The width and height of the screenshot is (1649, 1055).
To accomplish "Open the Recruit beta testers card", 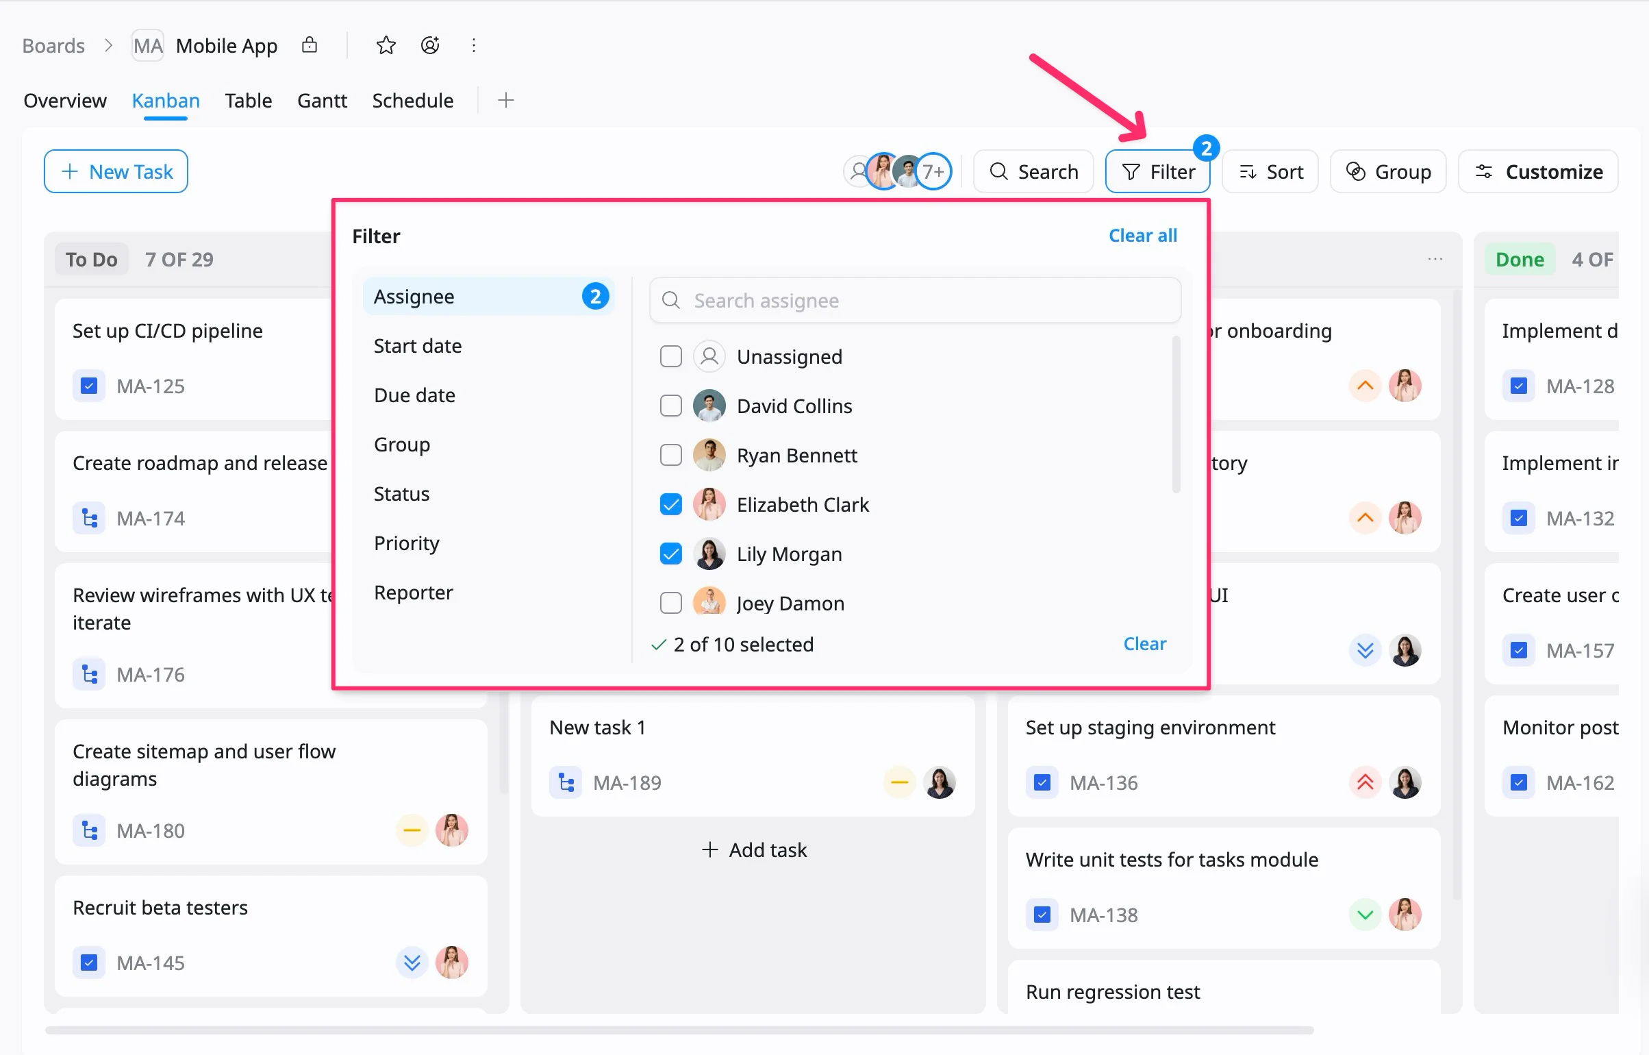I will (271, 935).
